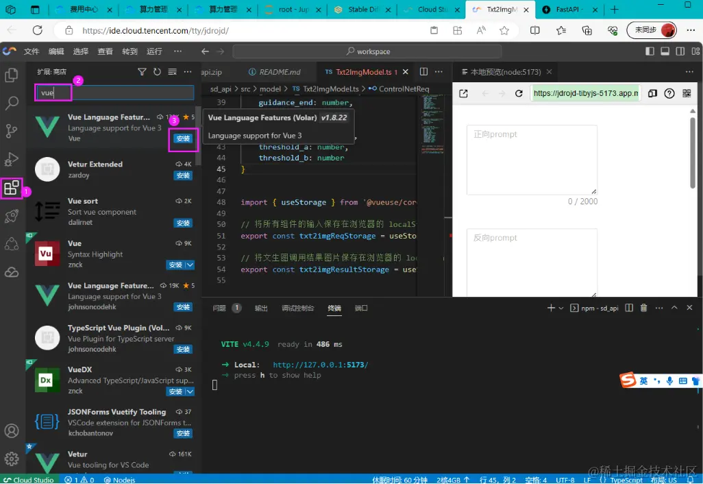Kill the terminal with trash icon
Screen dimensions: 703x484
click(x=644, y=308)
